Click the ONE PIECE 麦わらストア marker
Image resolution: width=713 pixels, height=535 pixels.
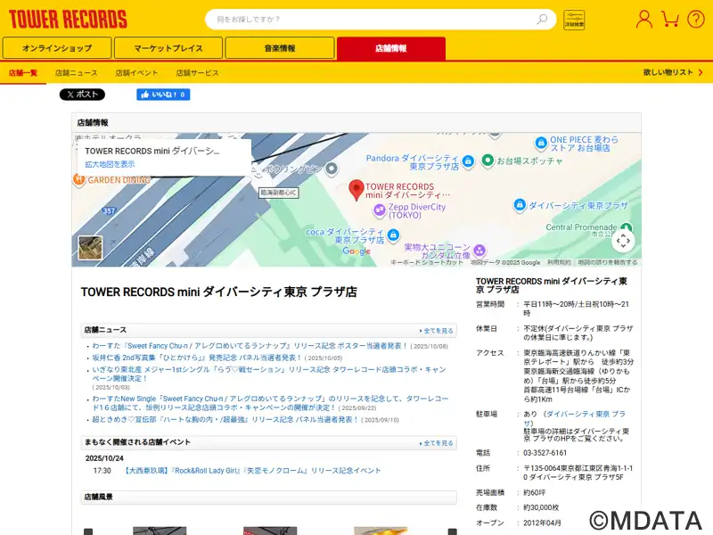click(541, 143)
